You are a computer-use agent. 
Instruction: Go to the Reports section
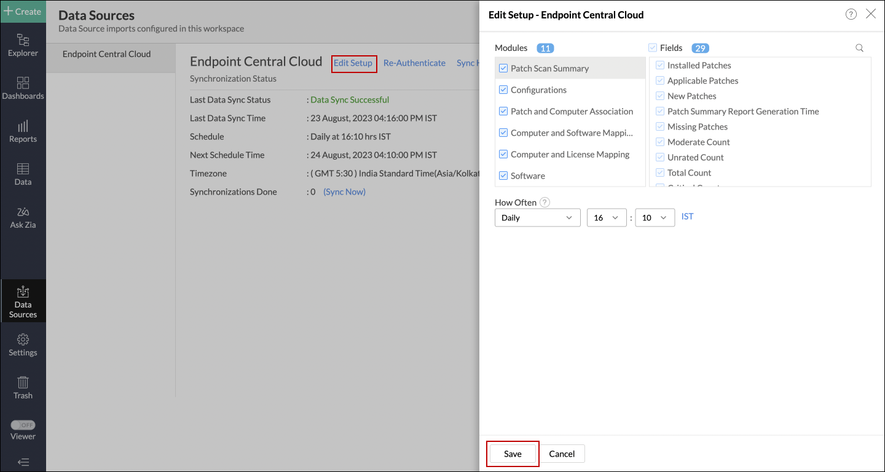click(x=23, y=130)
